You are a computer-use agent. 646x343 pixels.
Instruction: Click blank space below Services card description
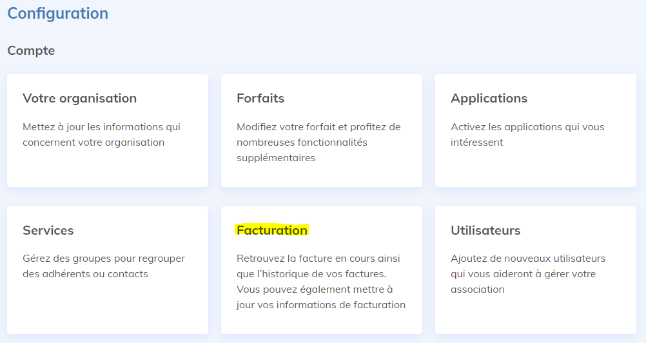[107, 306]
